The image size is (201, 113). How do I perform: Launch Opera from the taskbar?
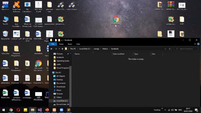click(x=18, y=110)
